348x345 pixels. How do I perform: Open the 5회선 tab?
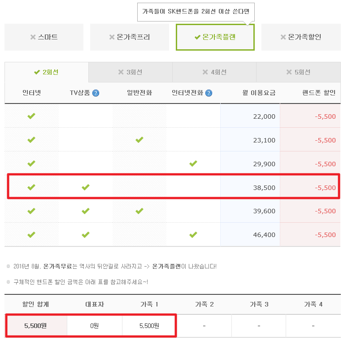tap(298, 72)
